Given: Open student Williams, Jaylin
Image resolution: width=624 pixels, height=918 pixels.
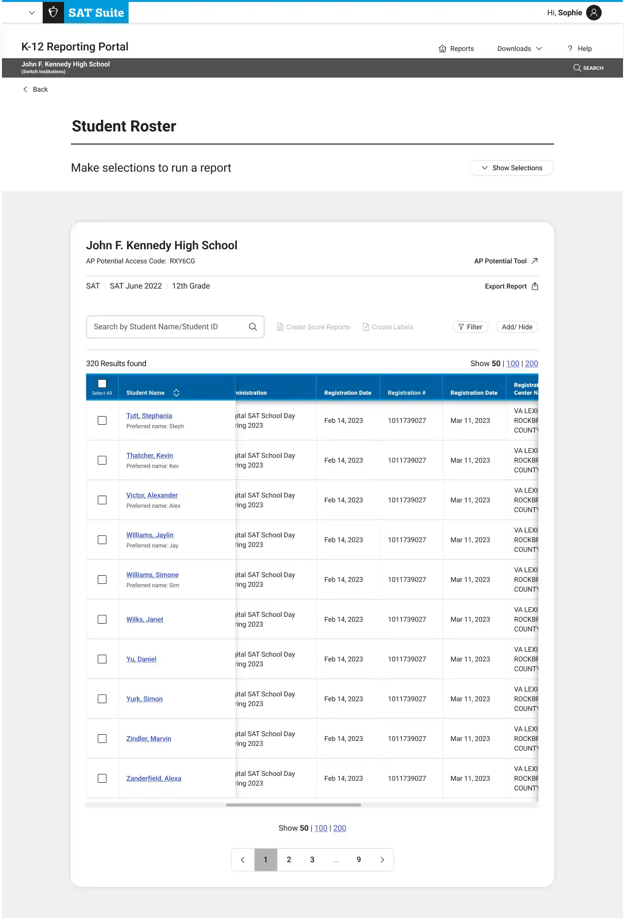Looking at the screenshot, I should tap(150, 535).
